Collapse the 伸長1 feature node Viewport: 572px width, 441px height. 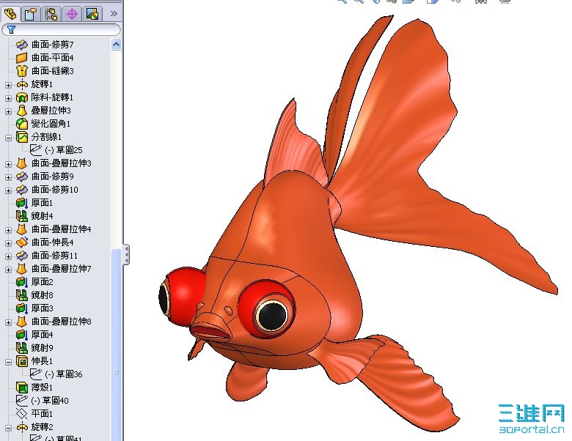(8, 362)
